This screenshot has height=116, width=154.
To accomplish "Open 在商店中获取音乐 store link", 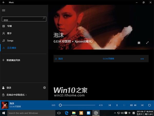I will (16, 95).
